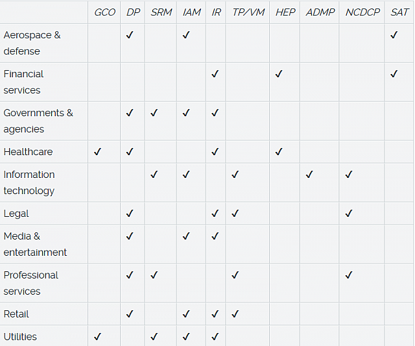The image size is (415, 346).
Task: Click the Media & entertainment IAM checkmark
Action: pos(186,236)
